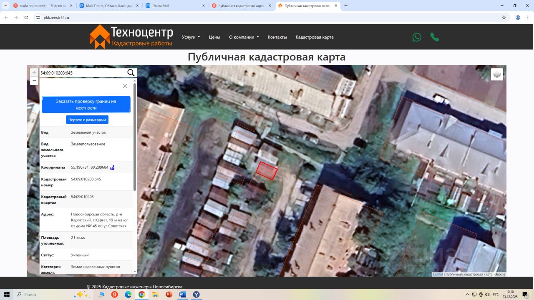
Task: Switch to Google Chrome in the taskbar
Action: [142, 295]
